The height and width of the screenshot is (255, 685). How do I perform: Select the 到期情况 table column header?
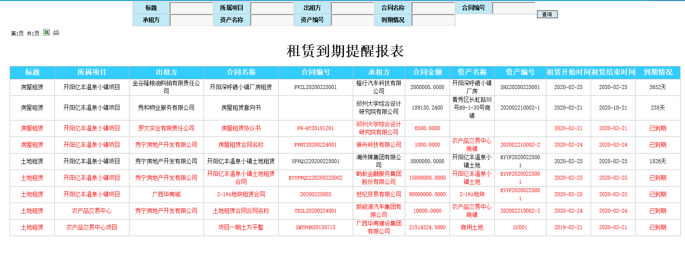tap(658, 72)
